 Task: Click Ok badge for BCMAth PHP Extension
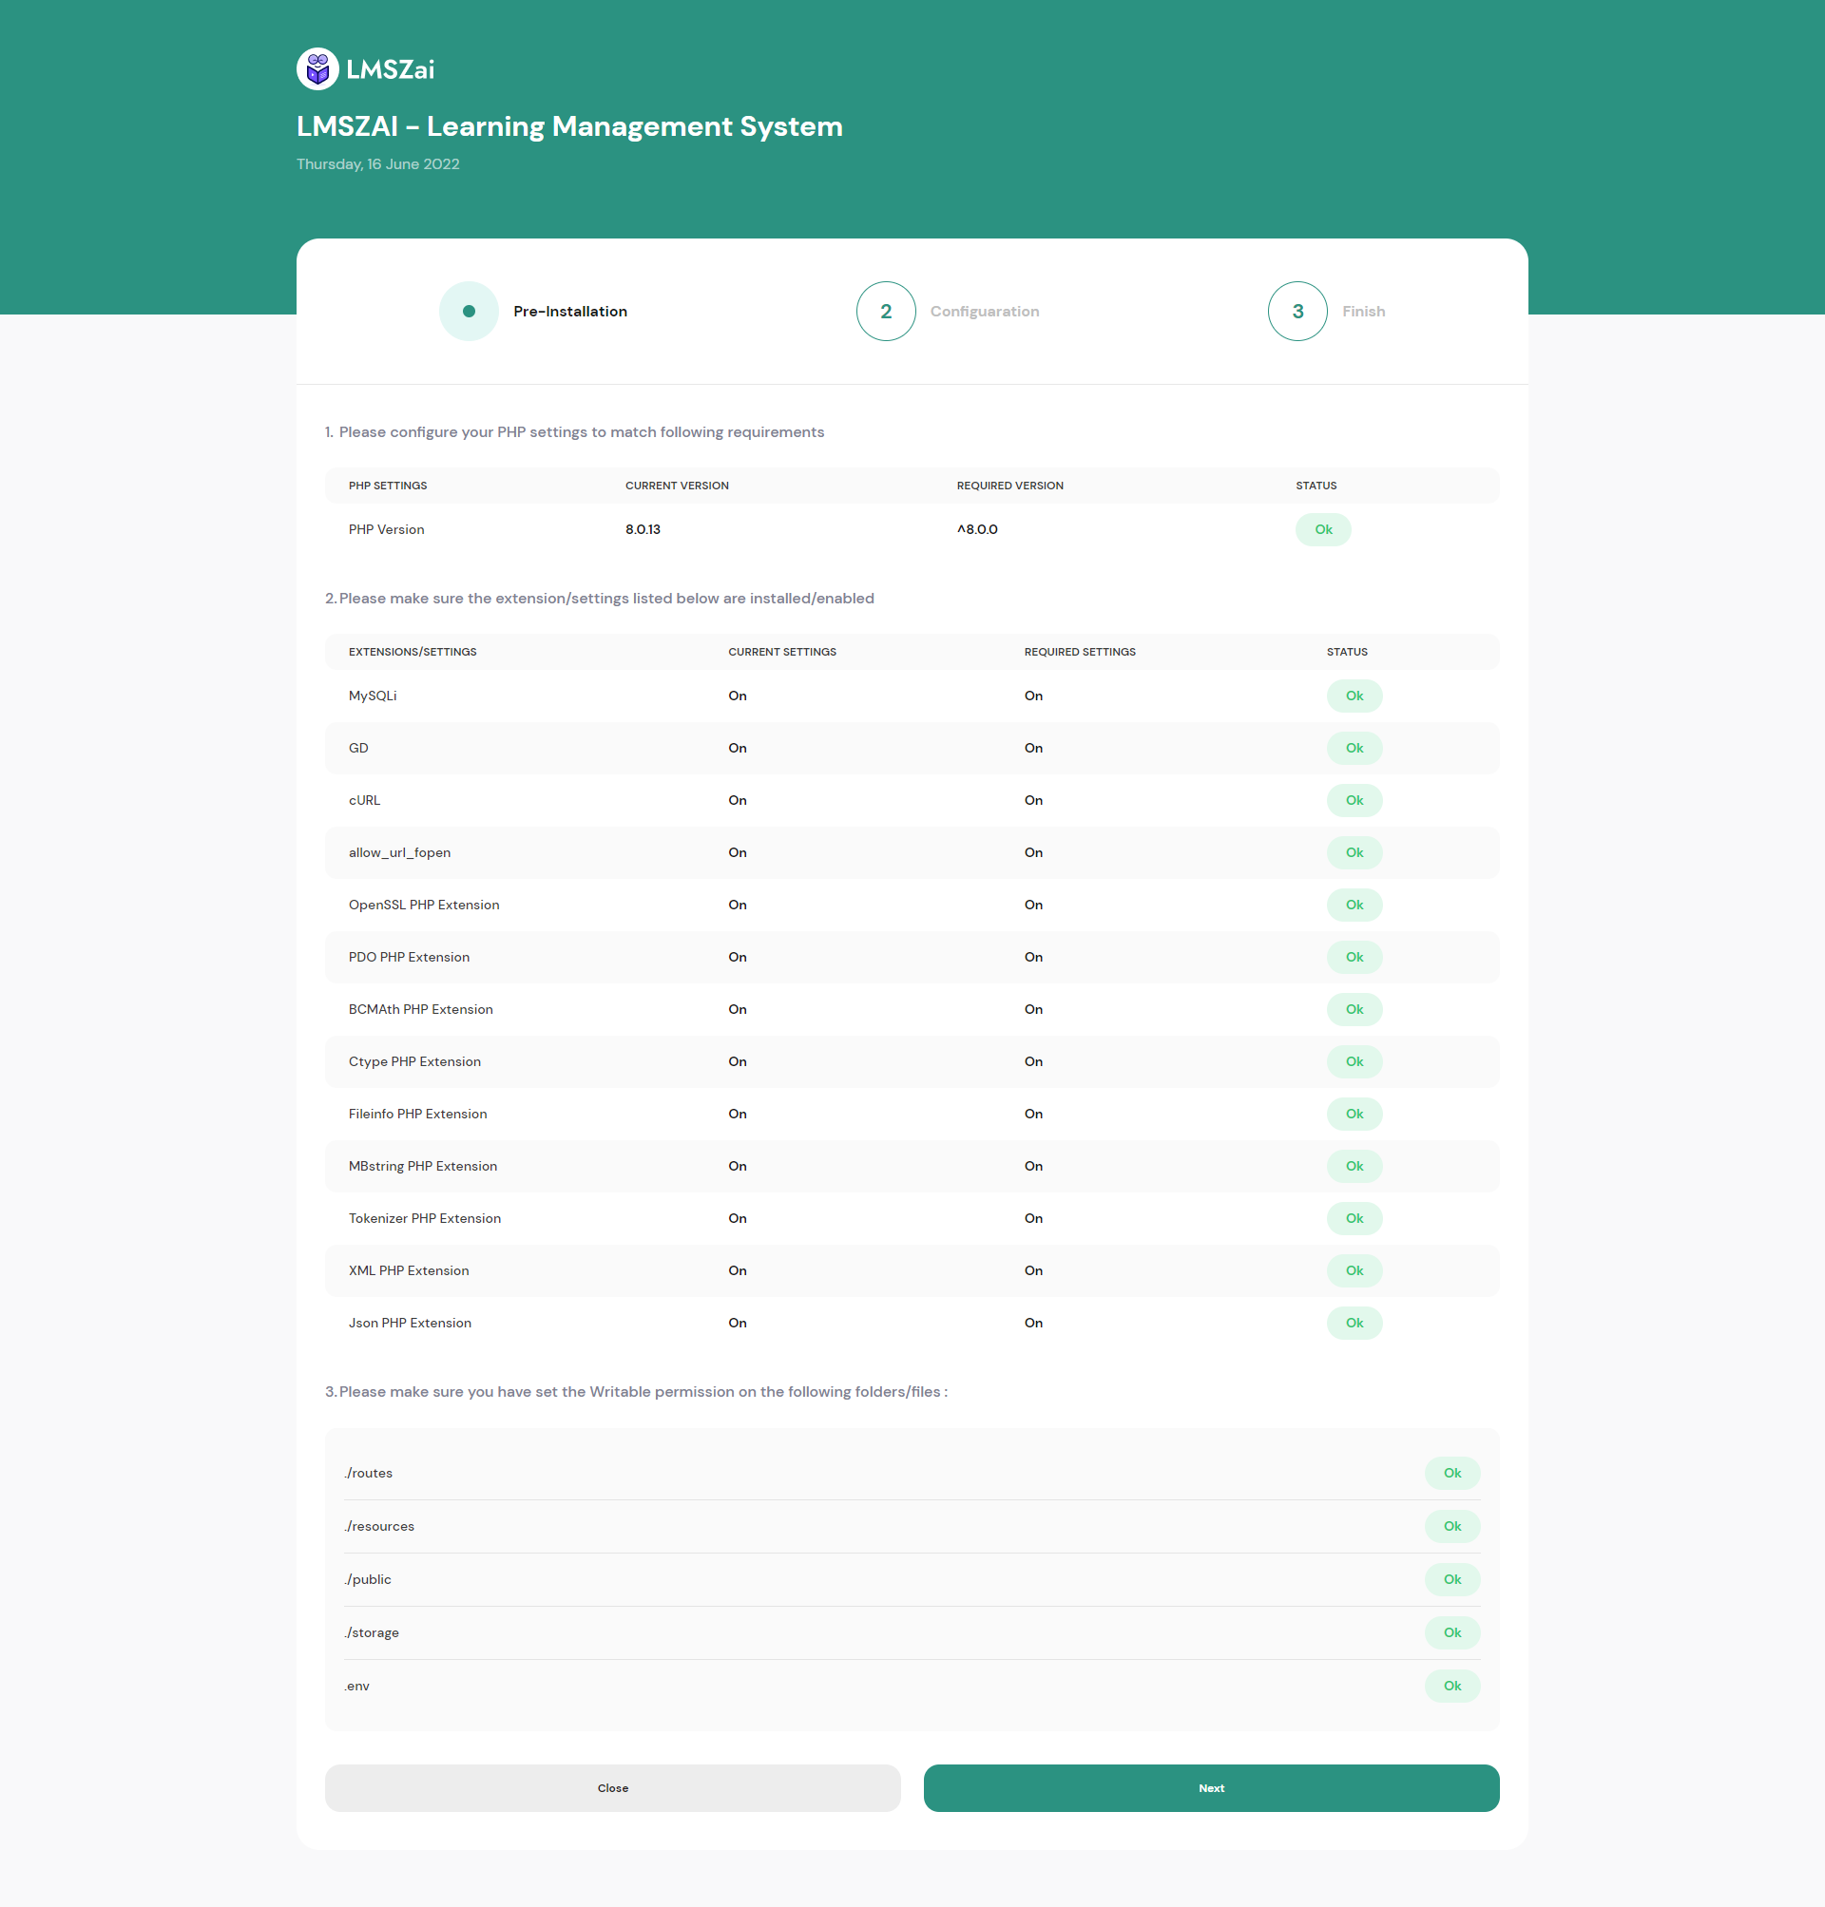pyautogui.click(x=1354, y=1009)
